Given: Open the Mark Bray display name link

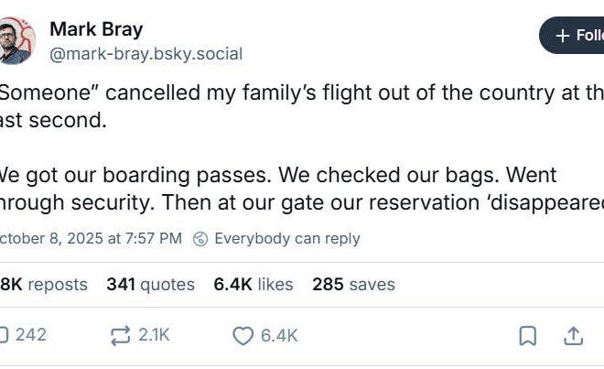Looking at the screenshot, I should point(96,29).
